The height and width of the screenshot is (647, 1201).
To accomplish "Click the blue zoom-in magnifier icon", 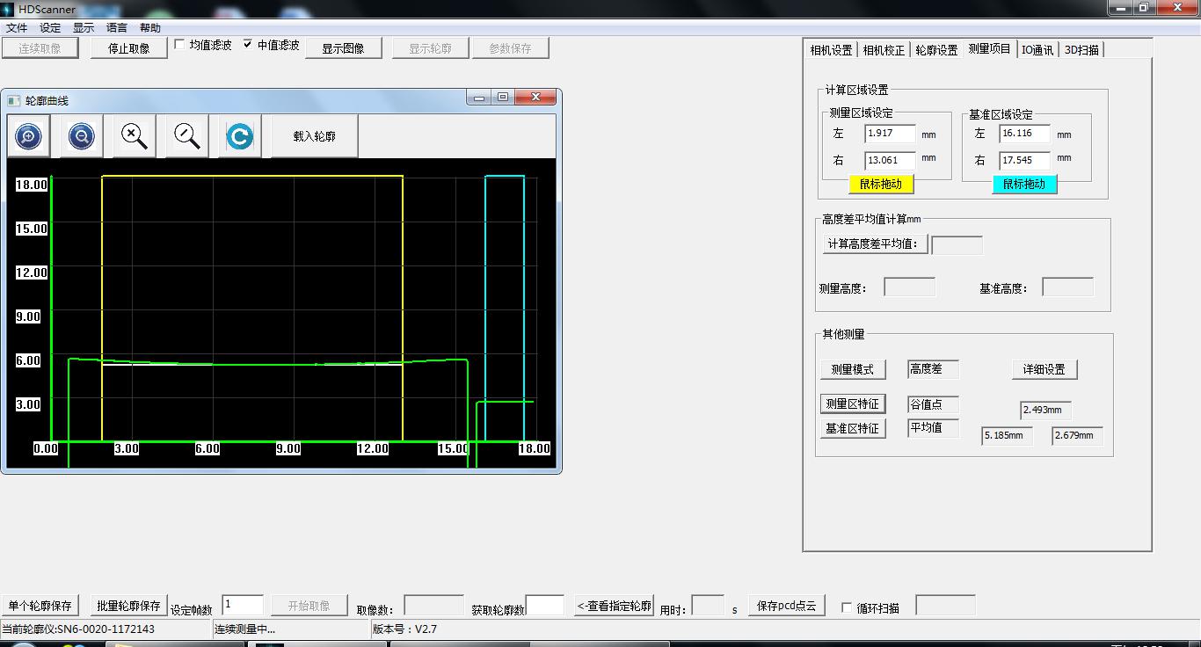I will point(28,136).
